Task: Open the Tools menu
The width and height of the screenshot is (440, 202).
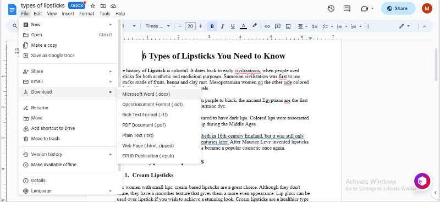Action: pos(105,14)
